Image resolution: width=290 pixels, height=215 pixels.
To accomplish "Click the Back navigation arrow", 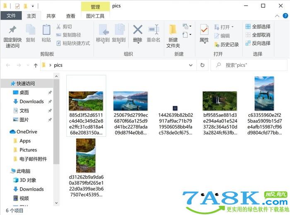I will 8,65.
